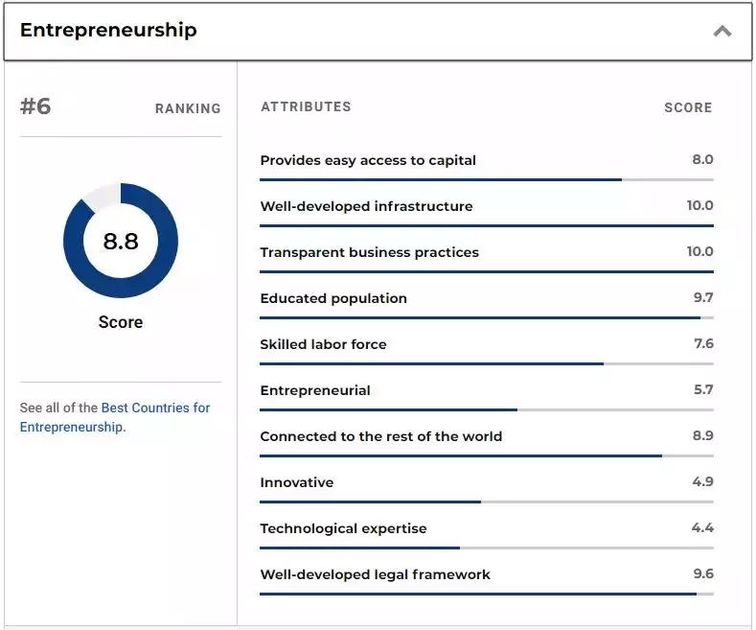Select the Entrepreneurial attribute label
Viewport: 756px width, 630px height.
(315, 390)
